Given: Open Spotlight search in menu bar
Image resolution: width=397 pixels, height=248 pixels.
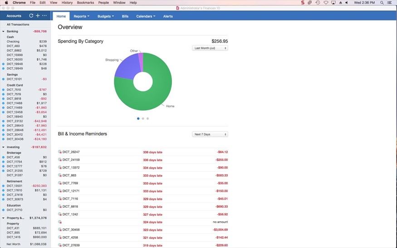Looking at the screenshot, I should (x=381, y=3).
